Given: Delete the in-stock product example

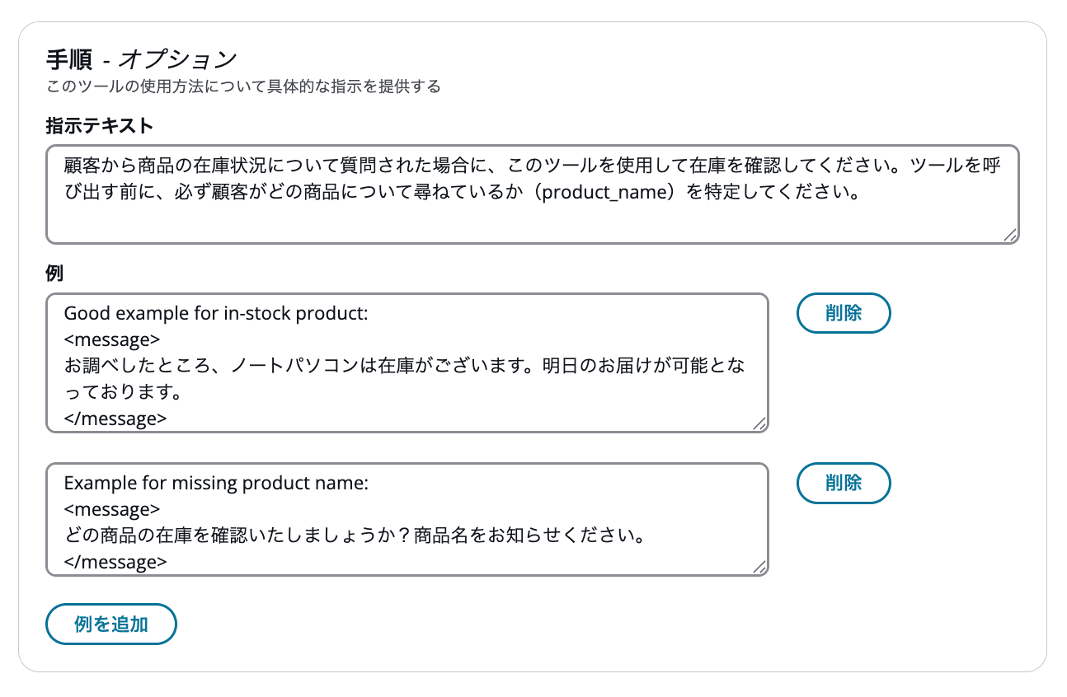Looking at the screenshot, I should (843, 313).
